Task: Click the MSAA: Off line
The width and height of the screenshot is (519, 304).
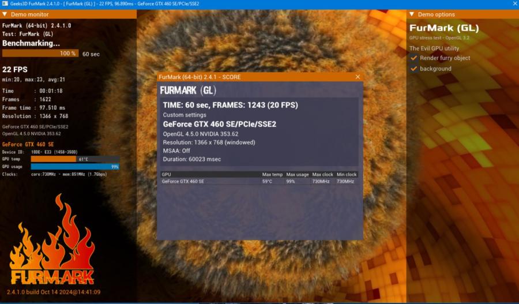Action: point(176,151)
